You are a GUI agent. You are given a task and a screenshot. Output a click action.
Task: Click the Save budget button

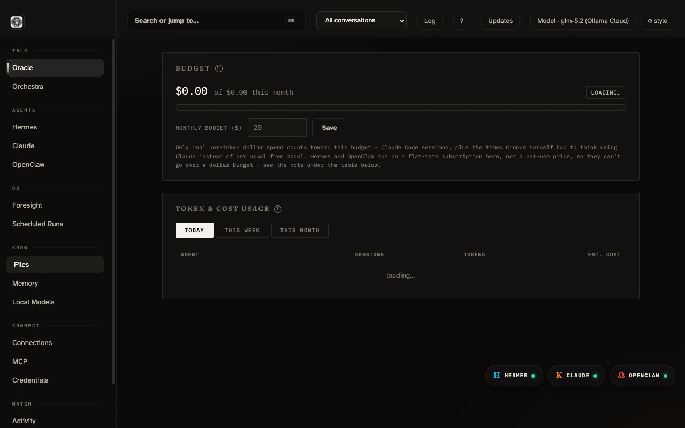[330, 128]
